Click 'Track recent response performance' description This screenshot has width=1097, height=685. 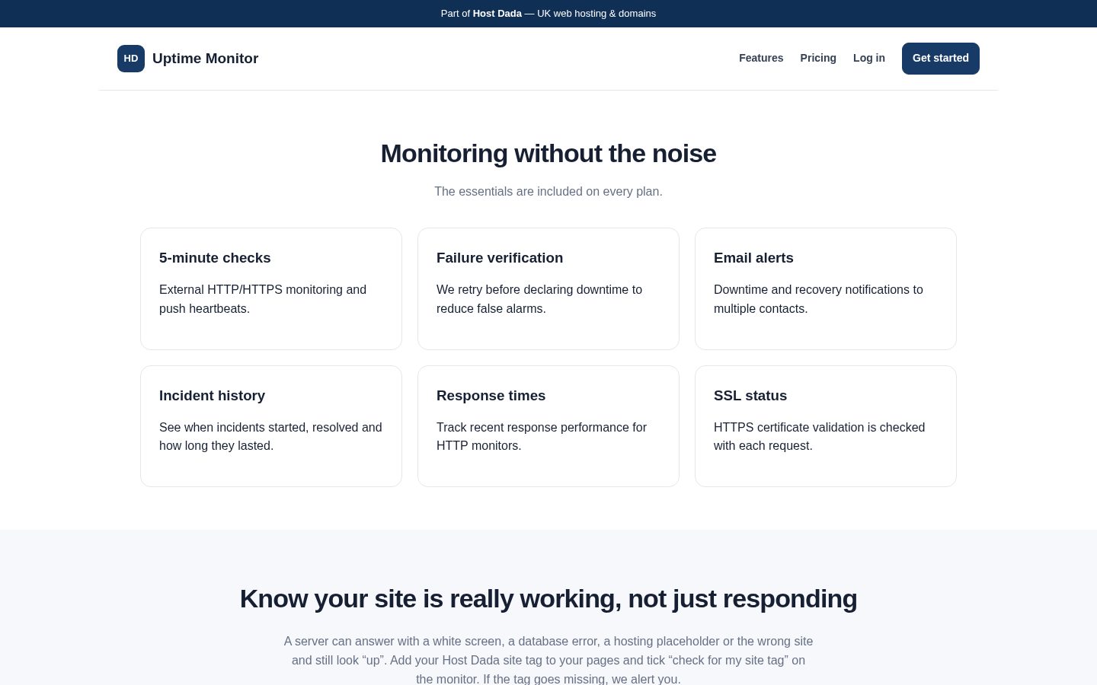[x=542, y=437]
